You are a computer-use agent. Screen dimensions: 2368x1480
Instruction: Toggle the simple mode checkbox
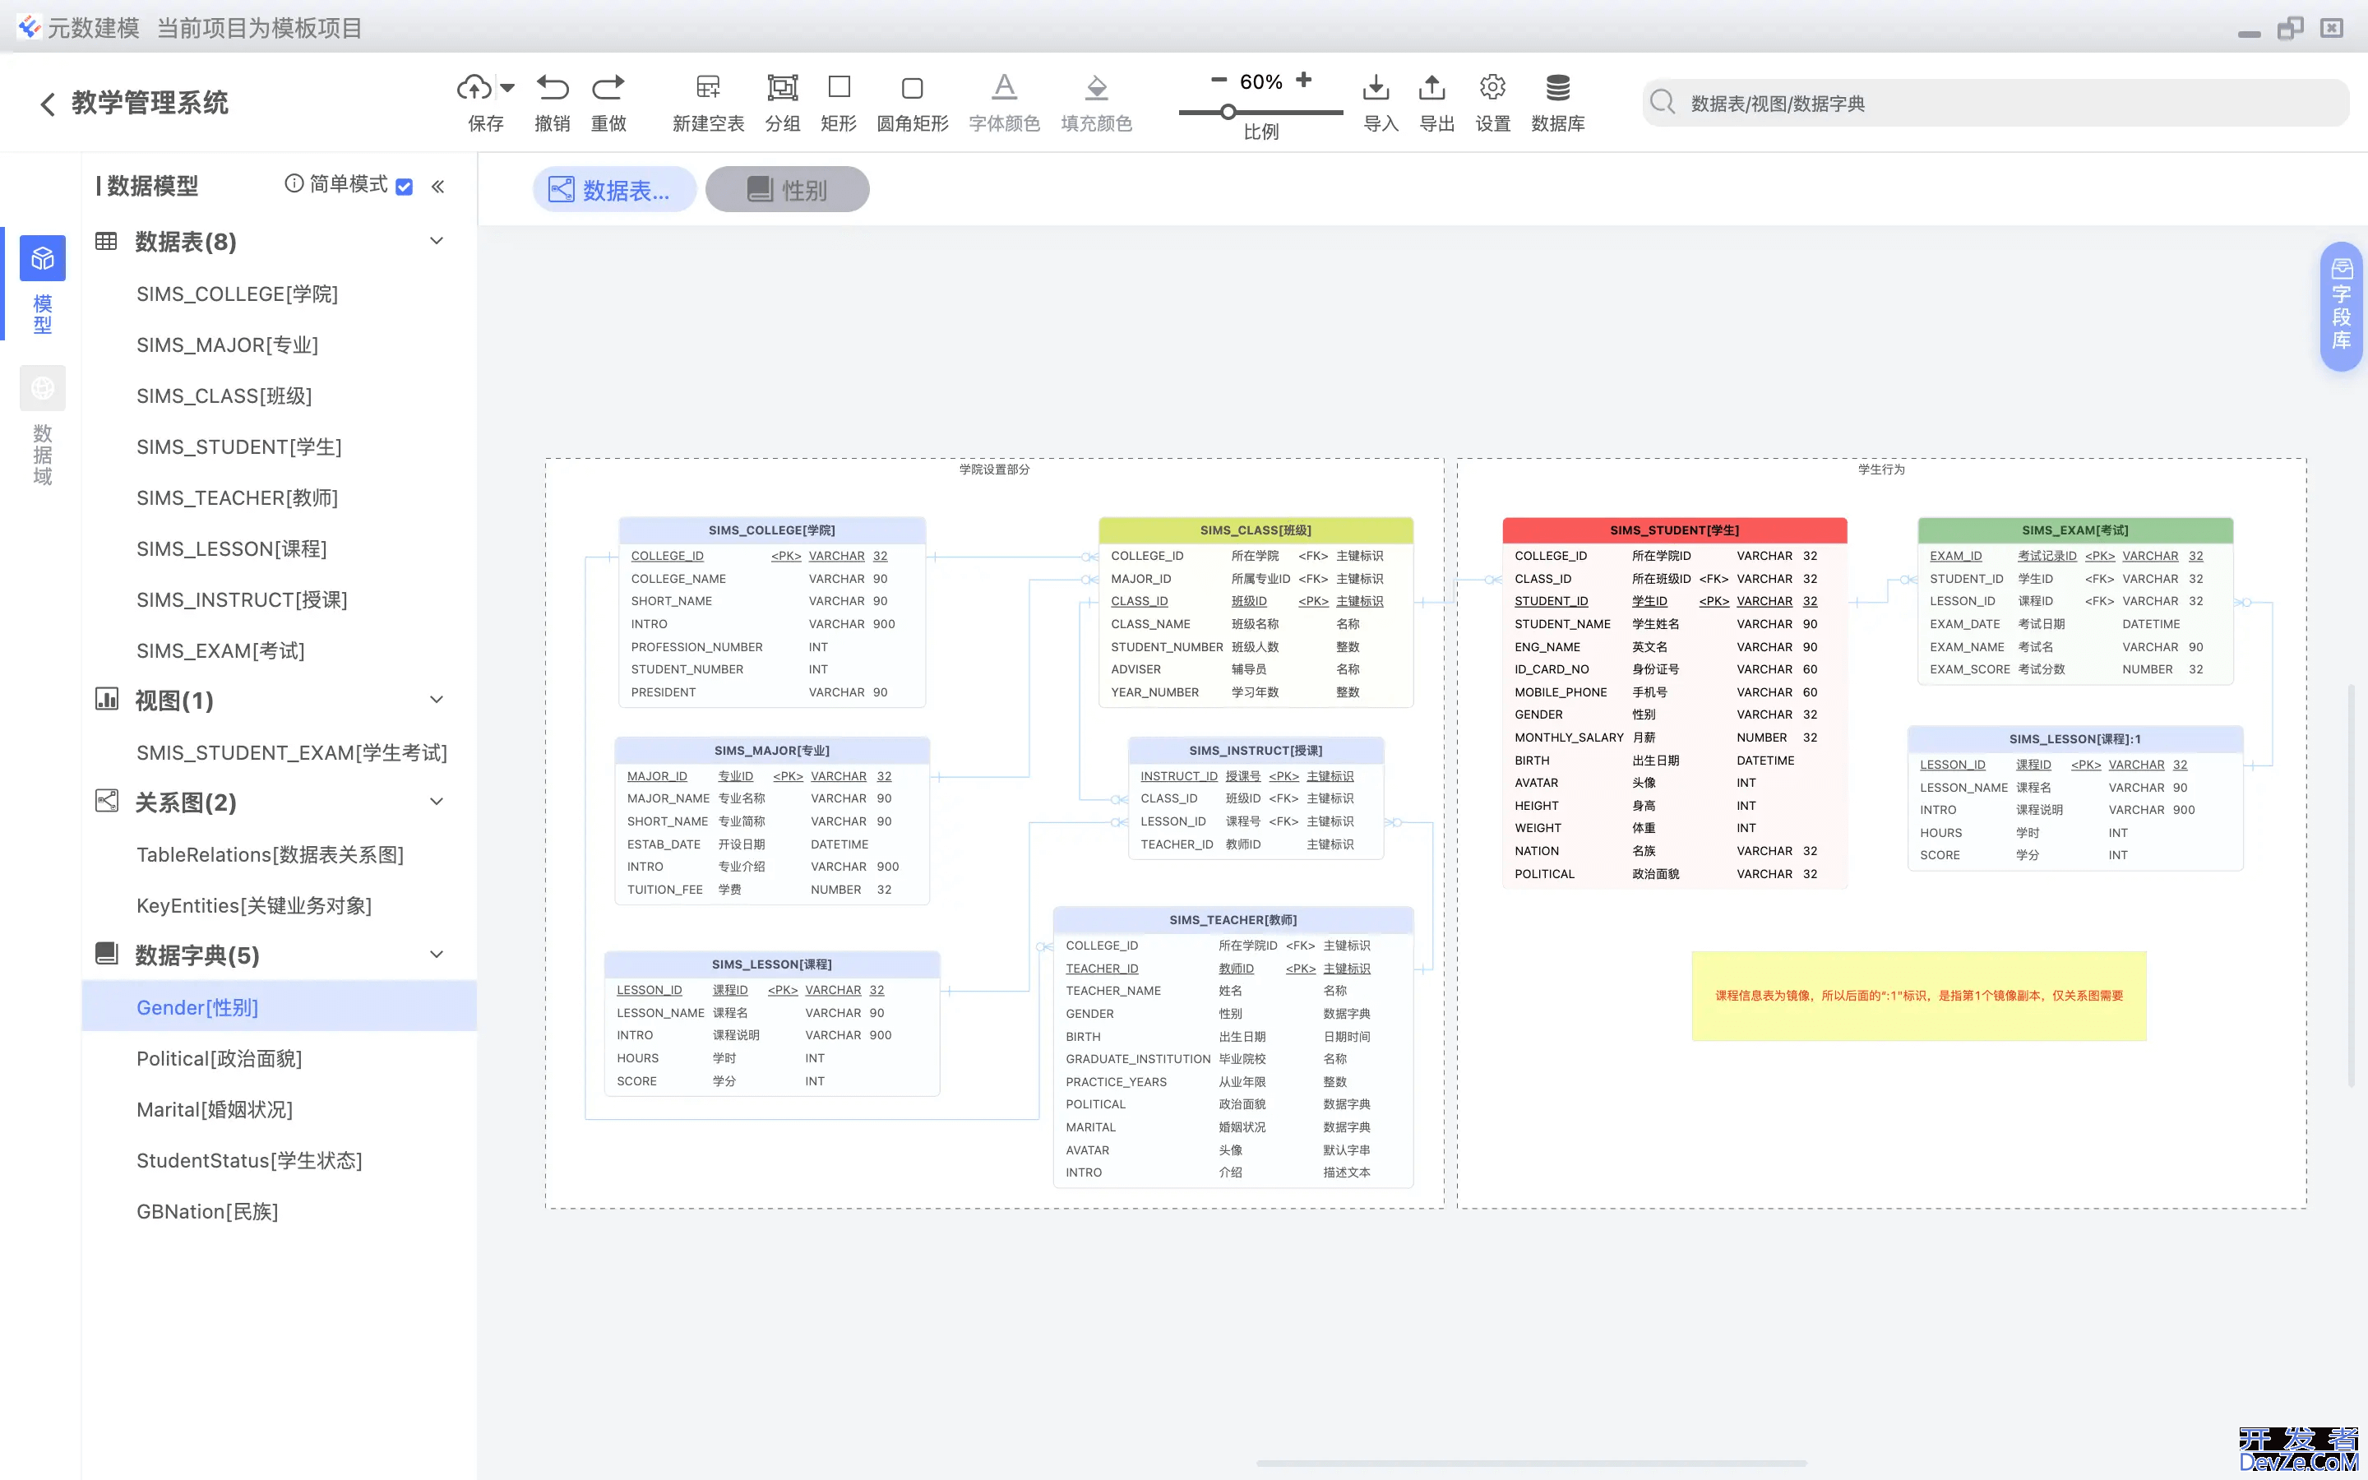(x=405, y=186)
